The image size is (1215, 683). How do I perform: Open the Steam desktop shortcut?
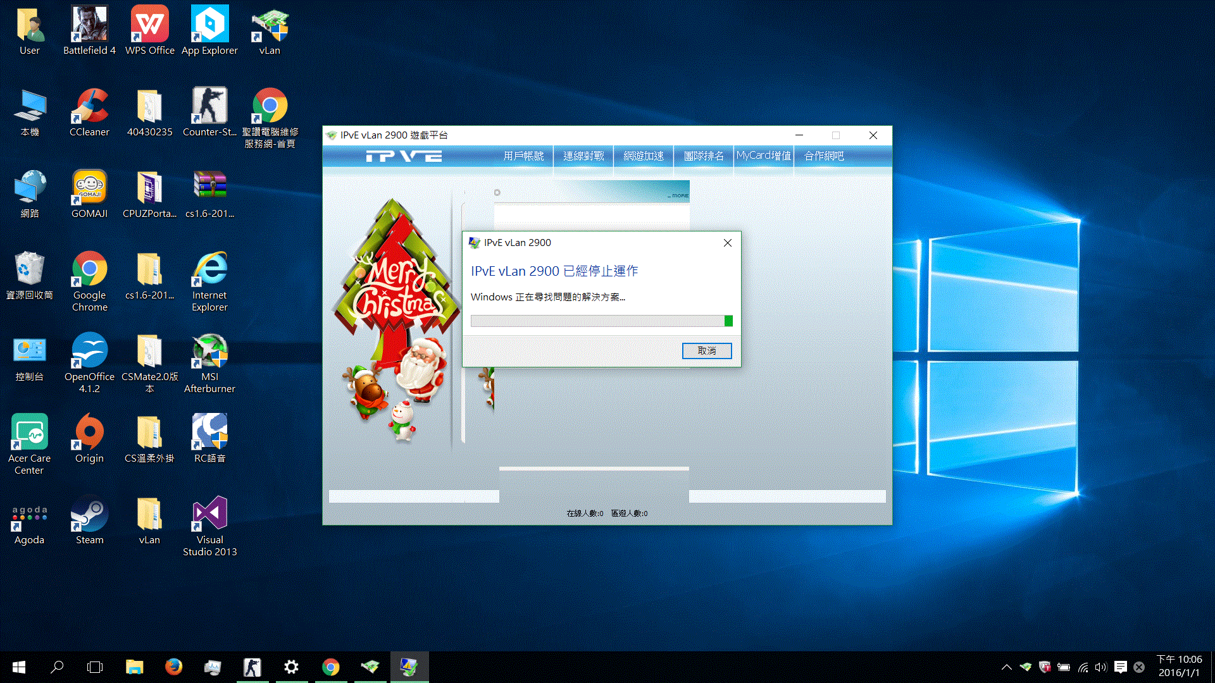coord(89,522)
